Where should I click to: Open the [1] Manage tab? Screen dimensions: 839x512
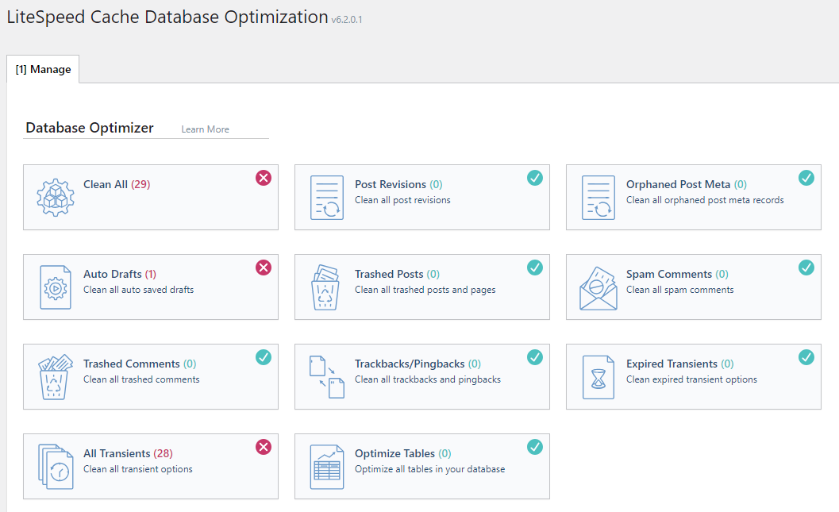tap(43, 69)
